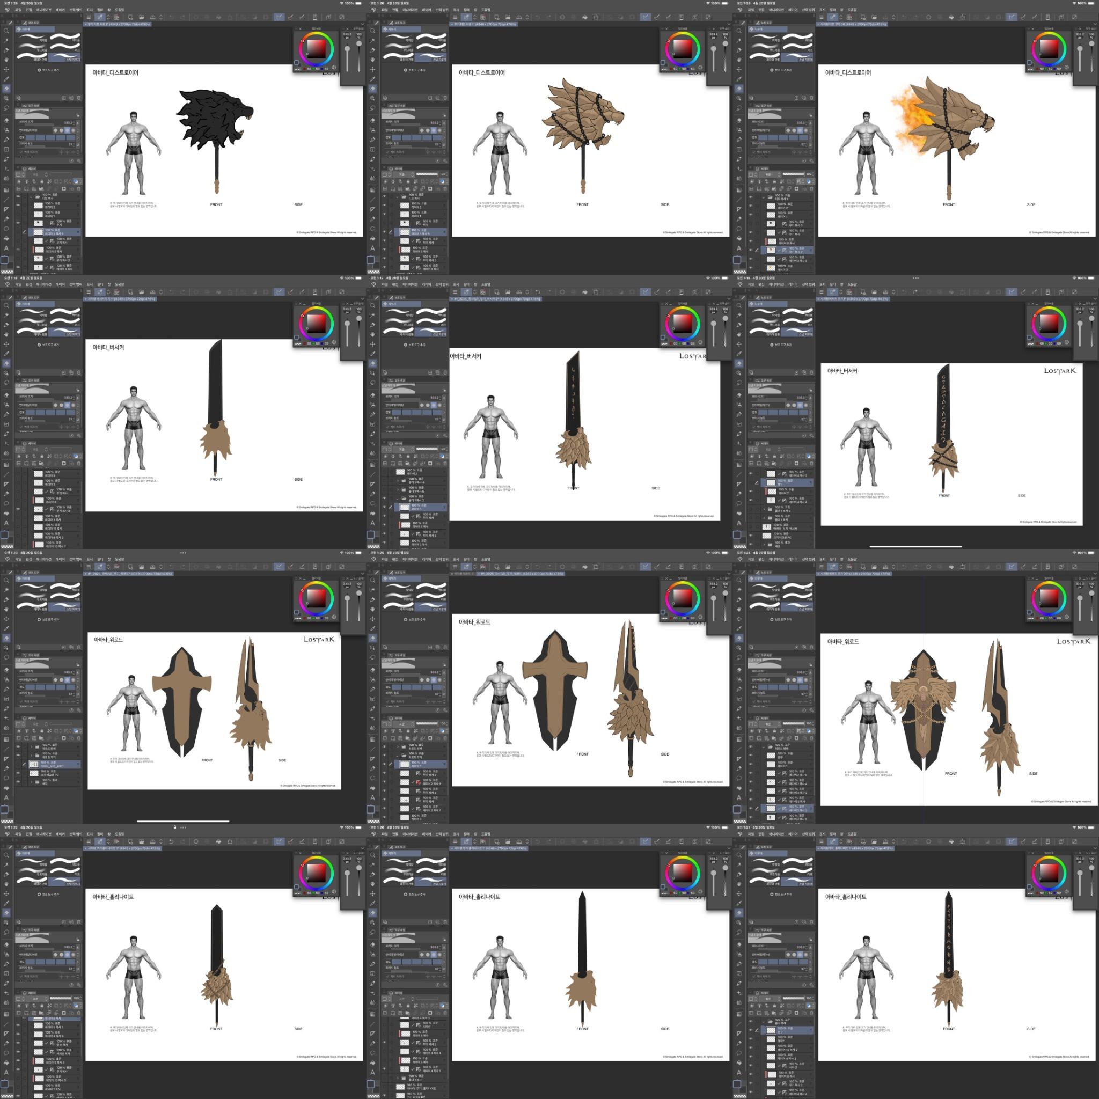Click 보조 도구 추가 in the chained Warlord shield screenshot
Viewport: 1099px width, 1099px height.
pyautogui.click(x=781, y=619)
